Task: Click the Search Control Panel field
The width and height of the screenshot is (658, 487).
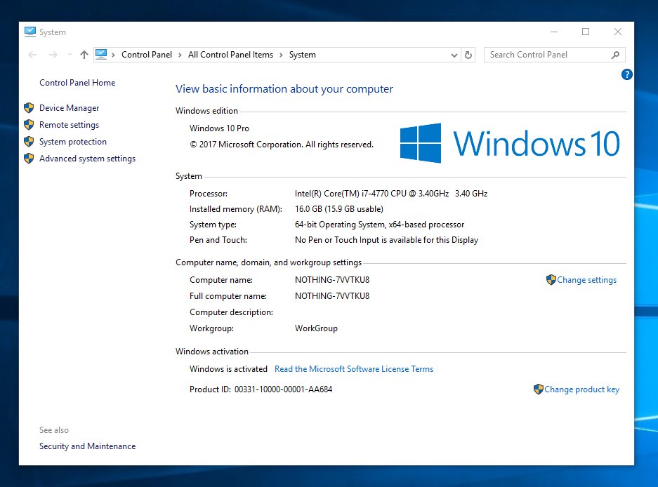Action: pyautogui.click(x=546, y=55)
